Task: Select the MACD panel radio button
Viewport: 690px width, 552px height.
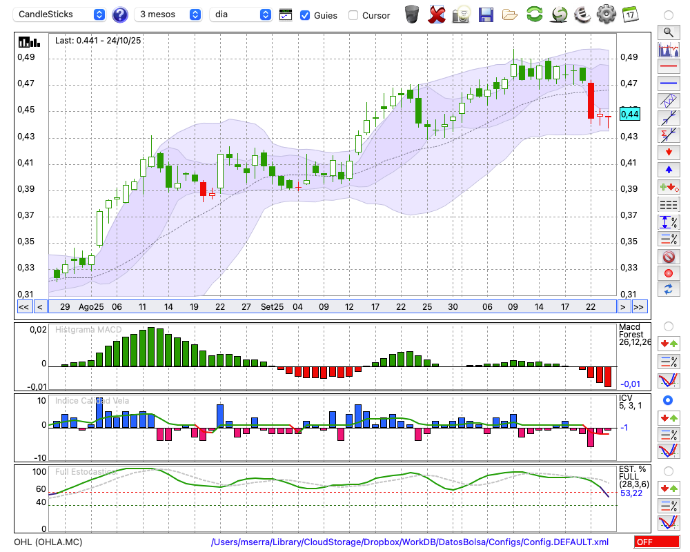Action: (669, 326)
